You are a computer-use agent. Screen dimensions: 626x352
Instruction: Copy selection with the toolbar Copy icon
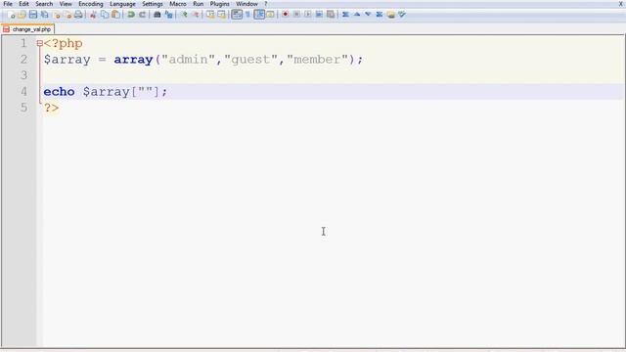105,15
